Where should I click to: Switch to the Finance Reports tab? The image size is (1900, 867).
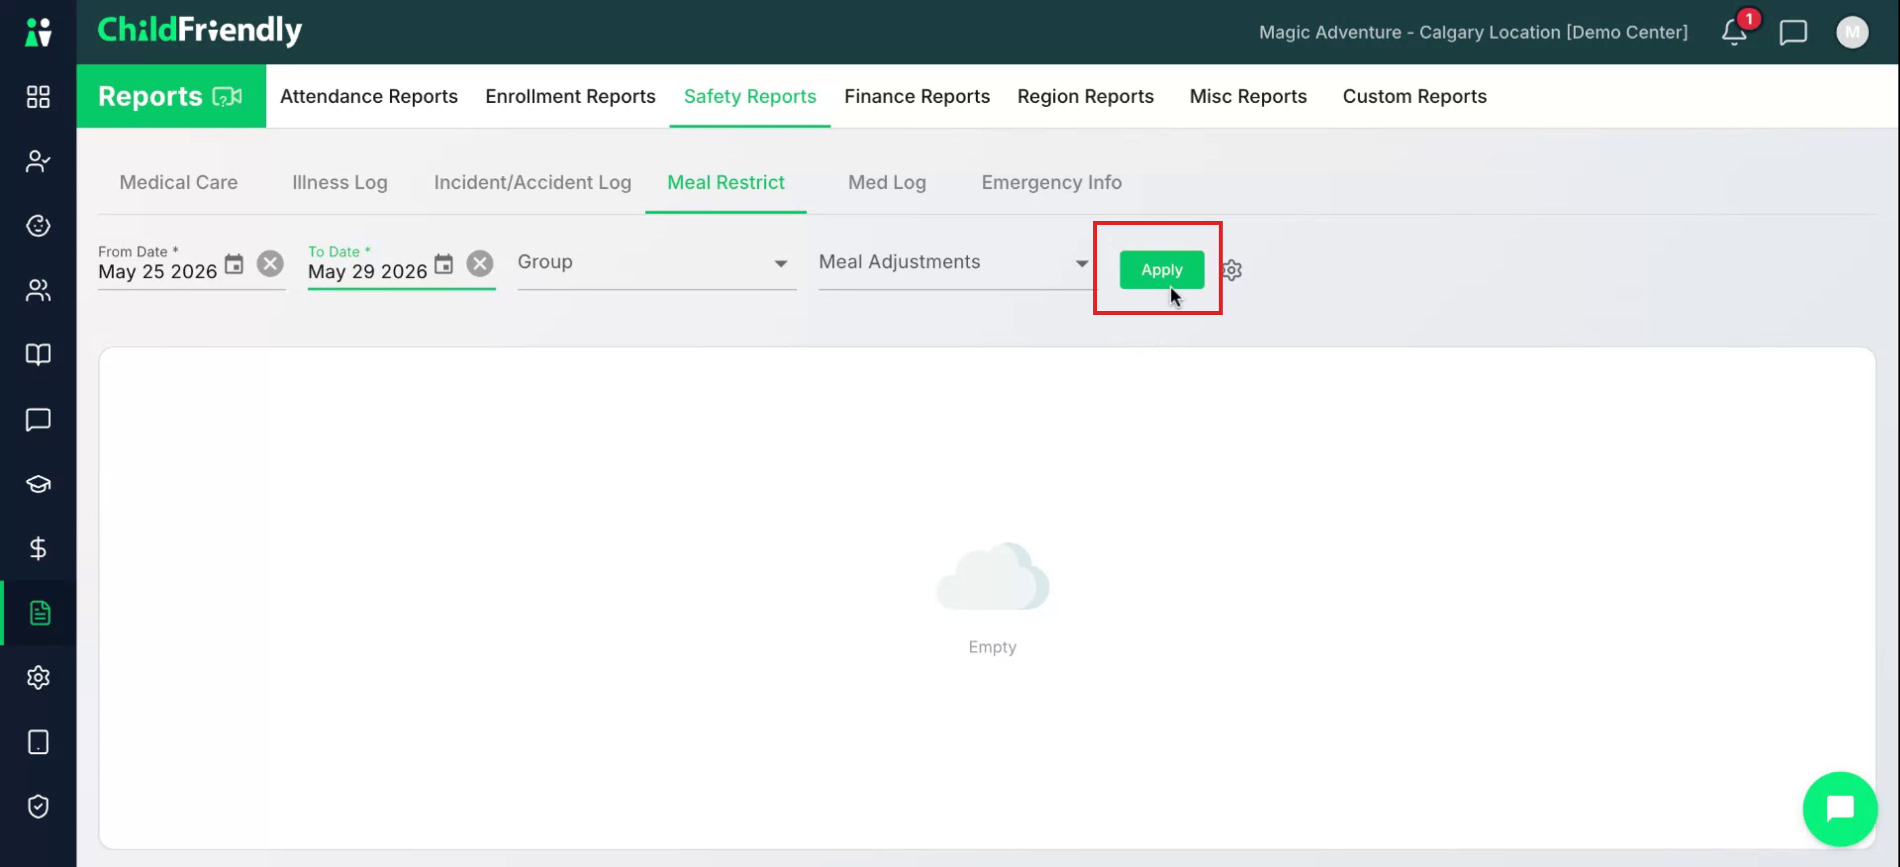click(x=917, y=97)
